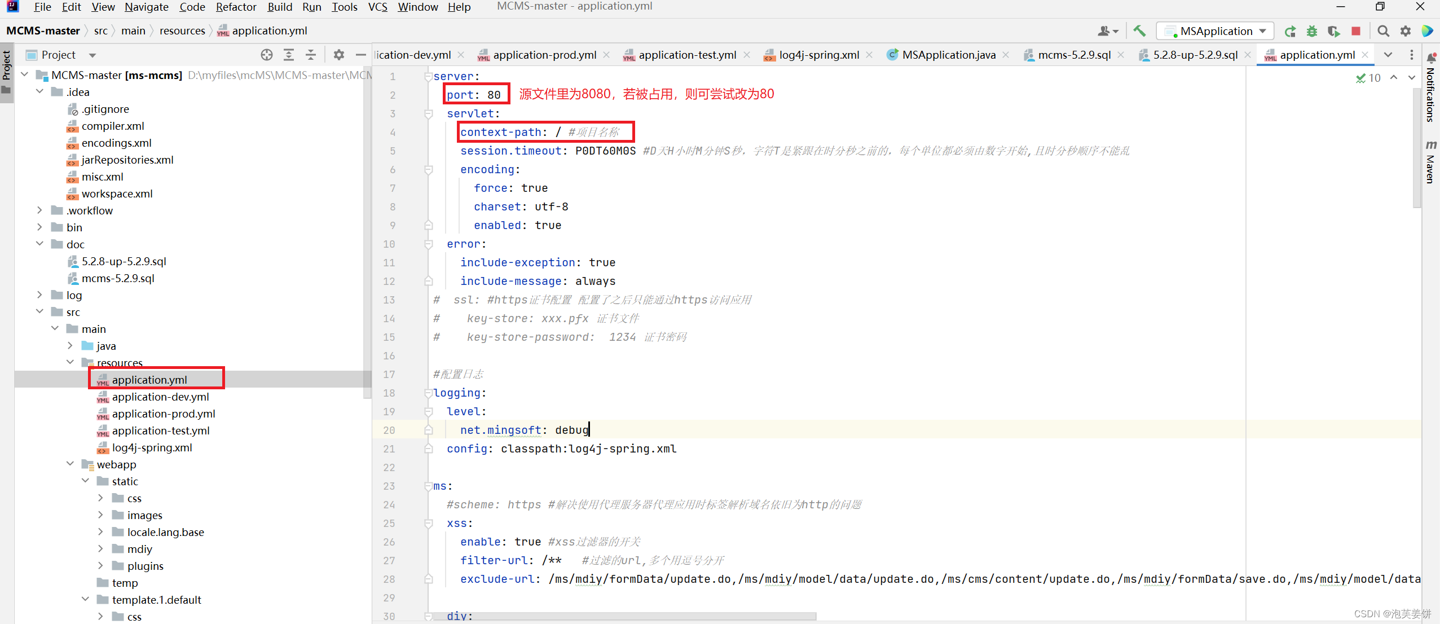Run MSApplication with coverage icon
The width and height of the screenshot is (1440, 624).
(x=1335, y=32)
